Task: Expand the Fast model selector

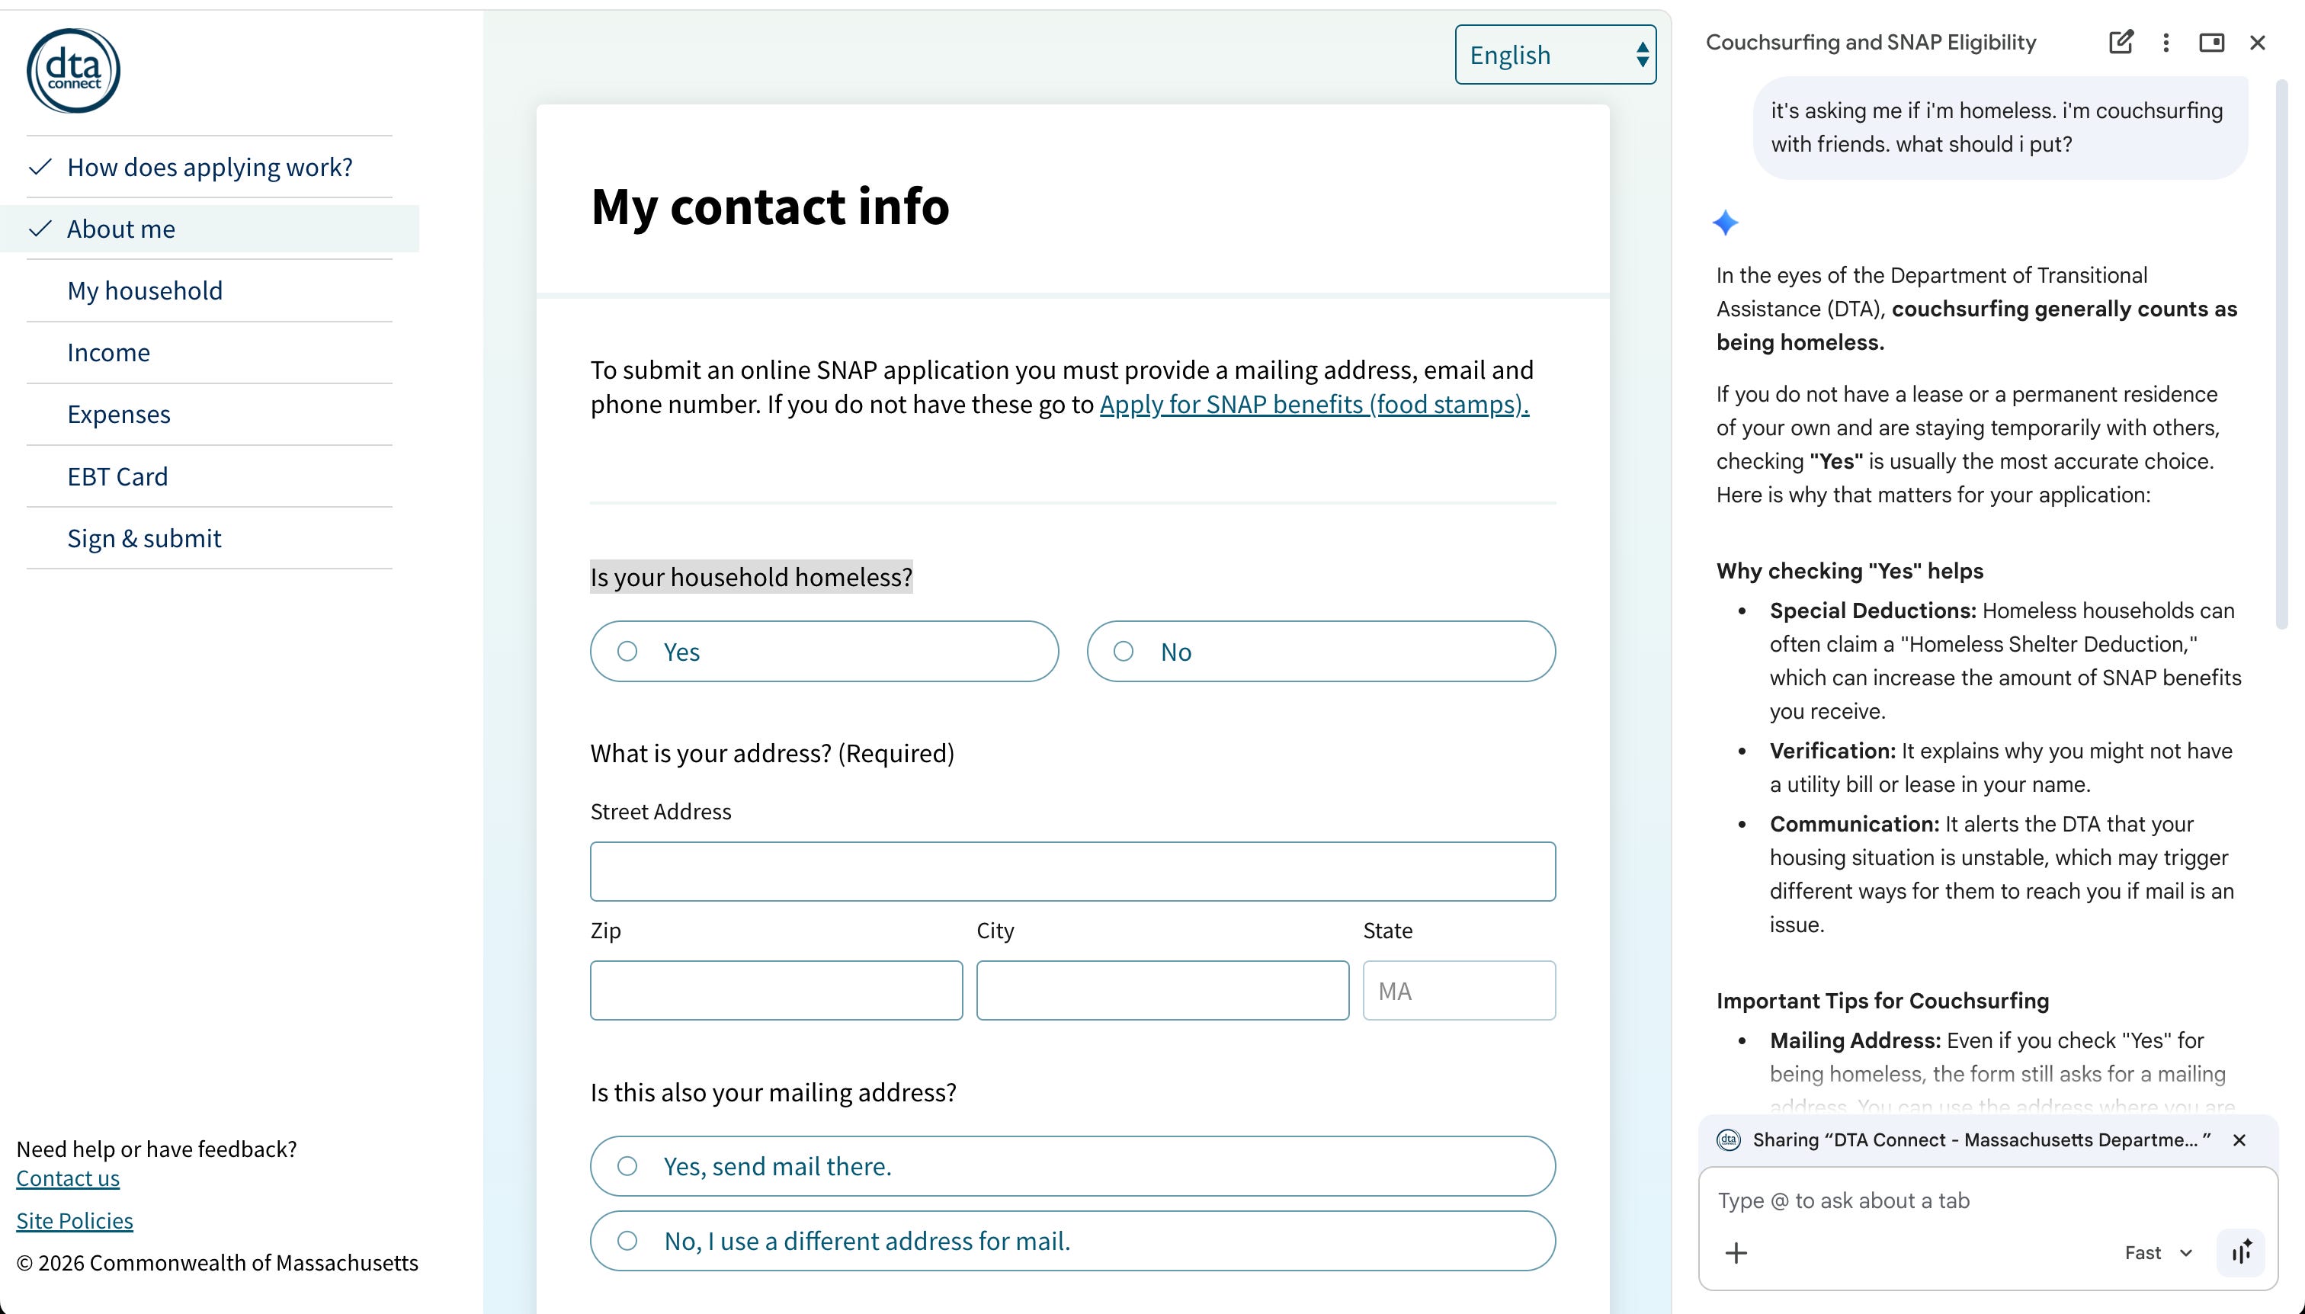Action: tap(2158, 1252)
